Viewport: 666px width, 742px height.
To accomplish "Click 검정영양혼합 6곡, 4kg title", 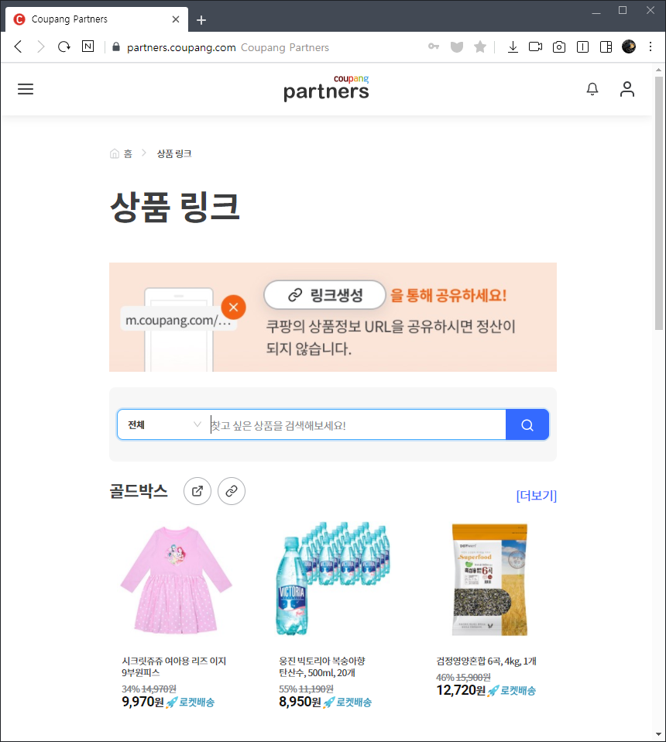I will 486,661.
